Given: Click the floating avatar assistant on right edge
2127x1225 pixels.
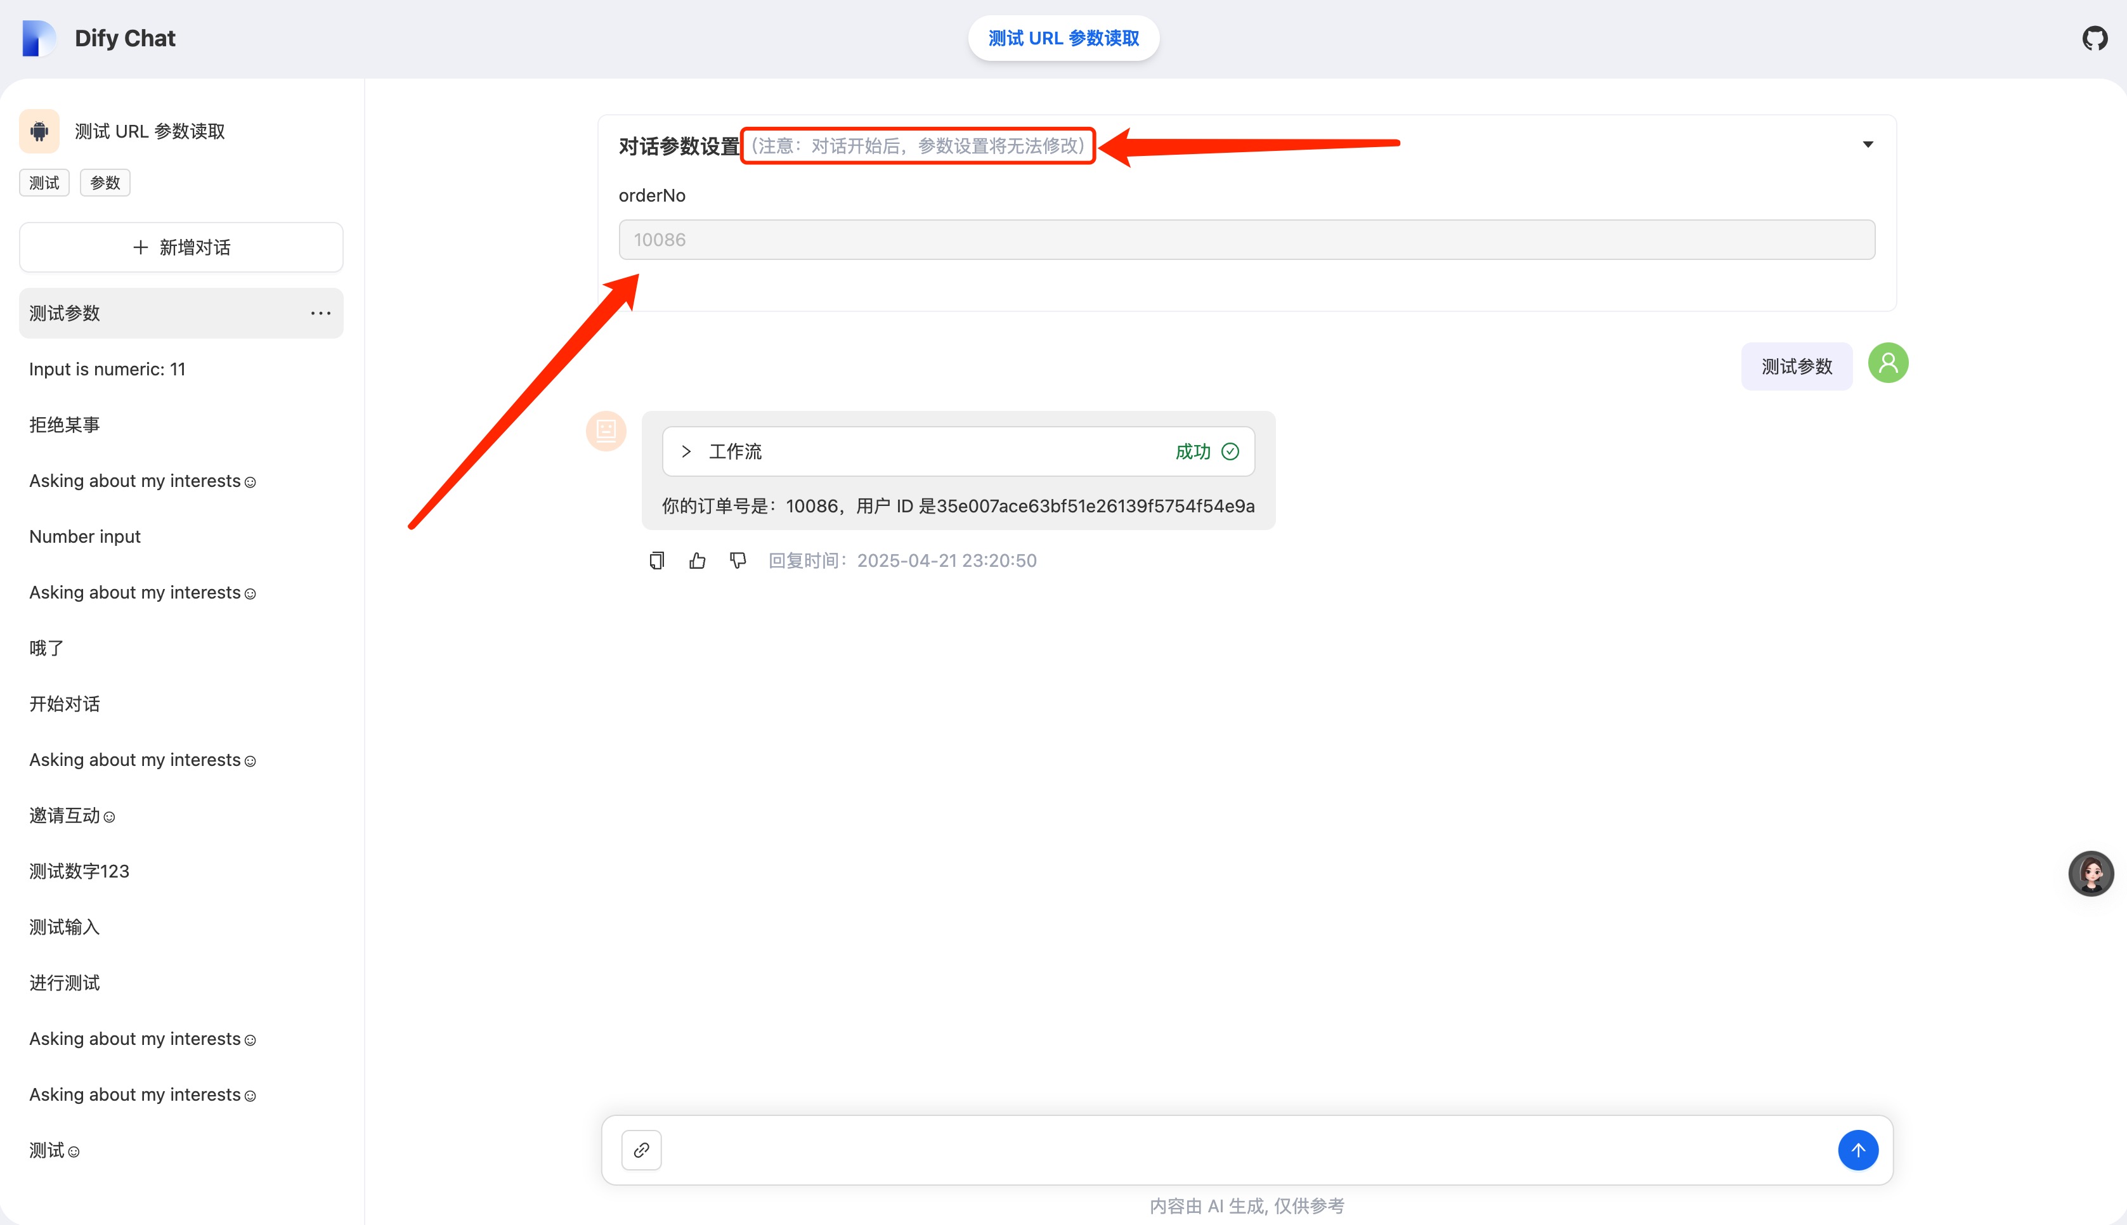Looking at the screenshot, I should point(2091,873).
